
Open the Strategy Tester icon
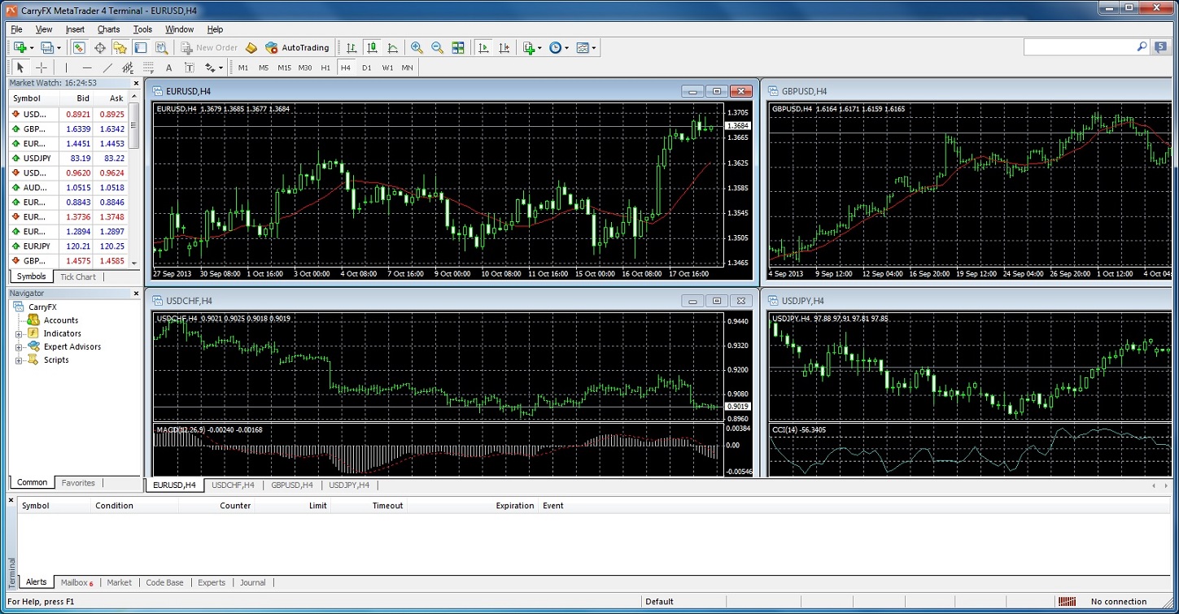pos(162,48)
